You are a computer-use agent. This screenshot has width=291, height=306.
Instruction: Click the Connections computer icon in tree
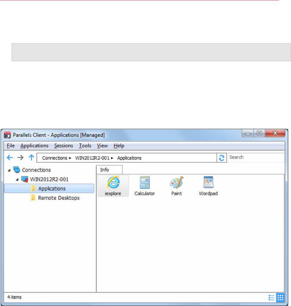point(17,170)
